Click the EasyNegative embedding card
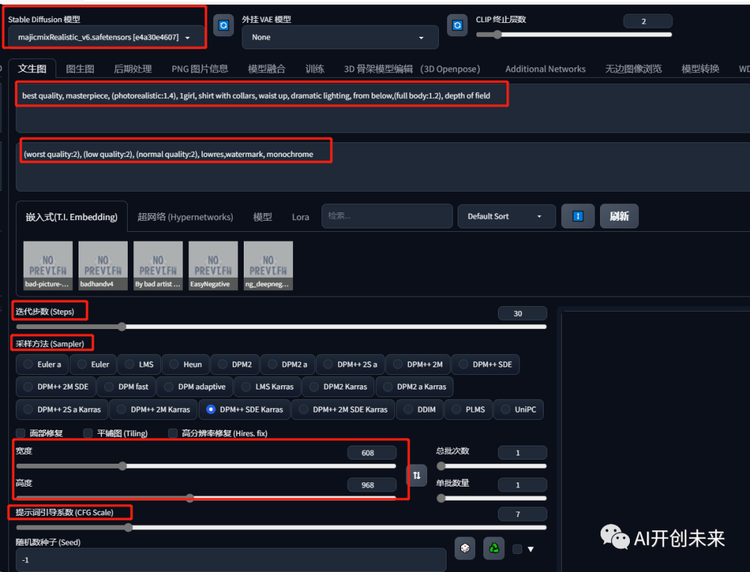 pos(213,265)
